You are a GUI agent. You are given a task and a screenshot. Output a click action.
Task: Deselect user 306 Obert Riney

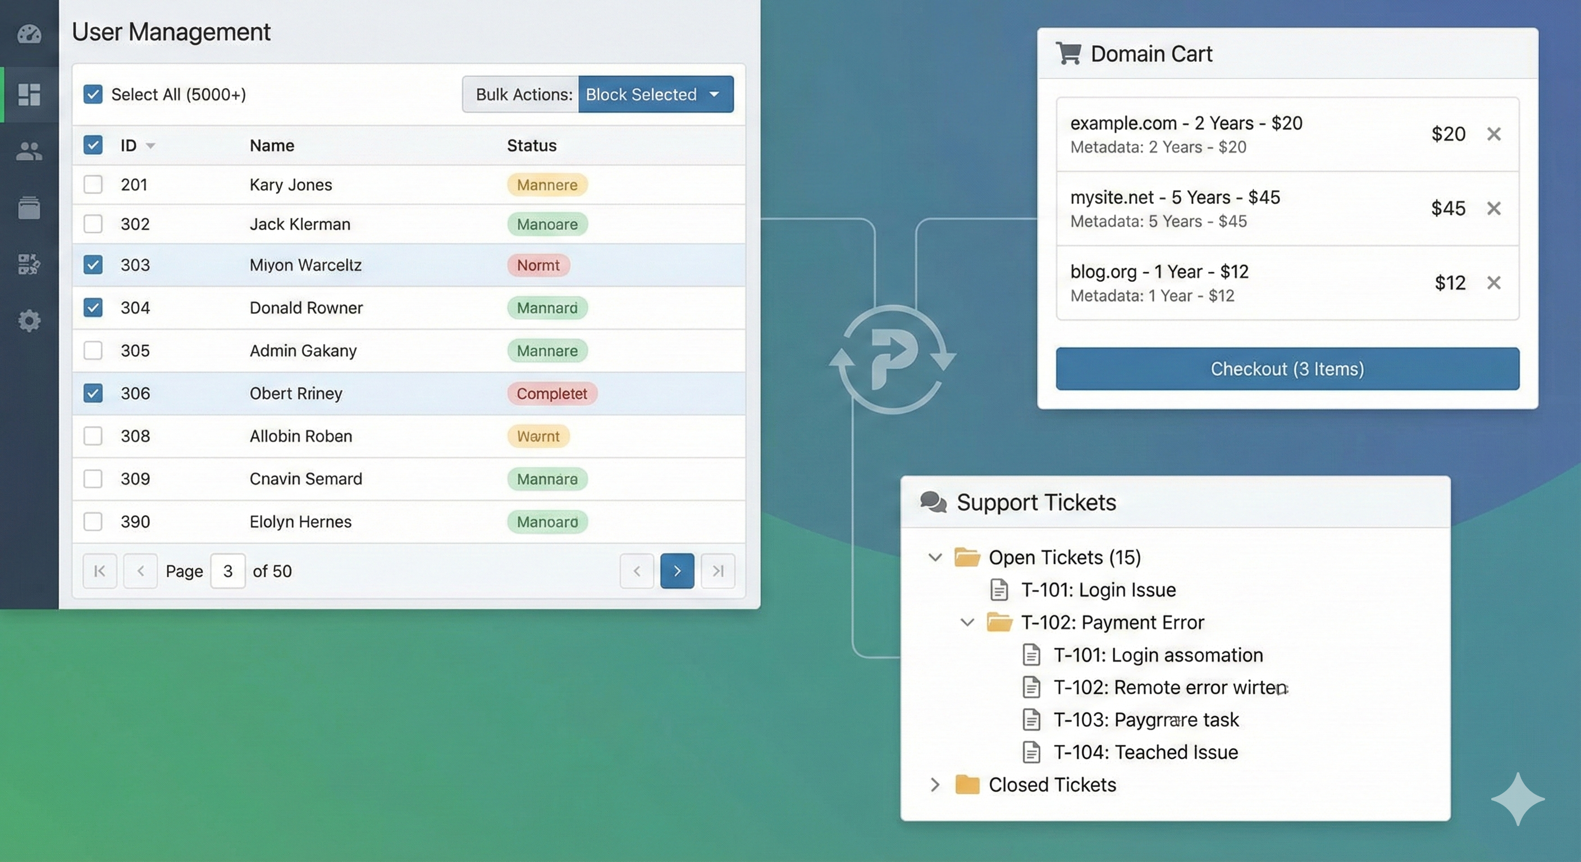click(x=93, y=393)
